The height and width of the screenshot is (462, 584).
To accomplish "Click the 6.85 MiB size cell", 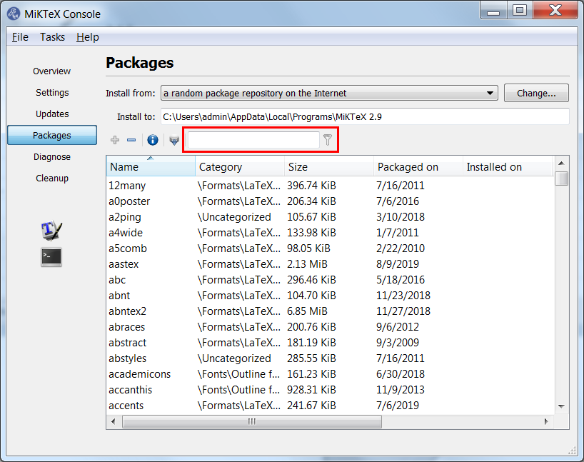I will [307, 311].
